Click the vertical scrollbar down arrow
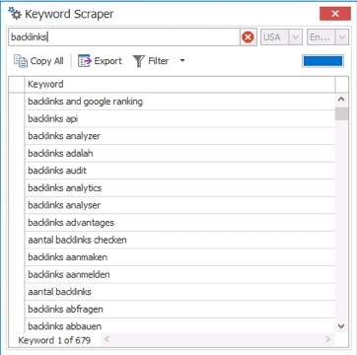Viewport: 357px width, 355px height. pyautogui.click(x=341, y=326)
